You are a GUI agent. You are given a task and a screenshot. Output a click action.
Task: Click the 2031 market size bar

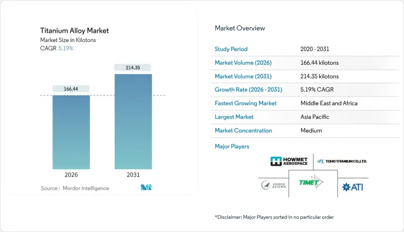click(x=133, y=121)
